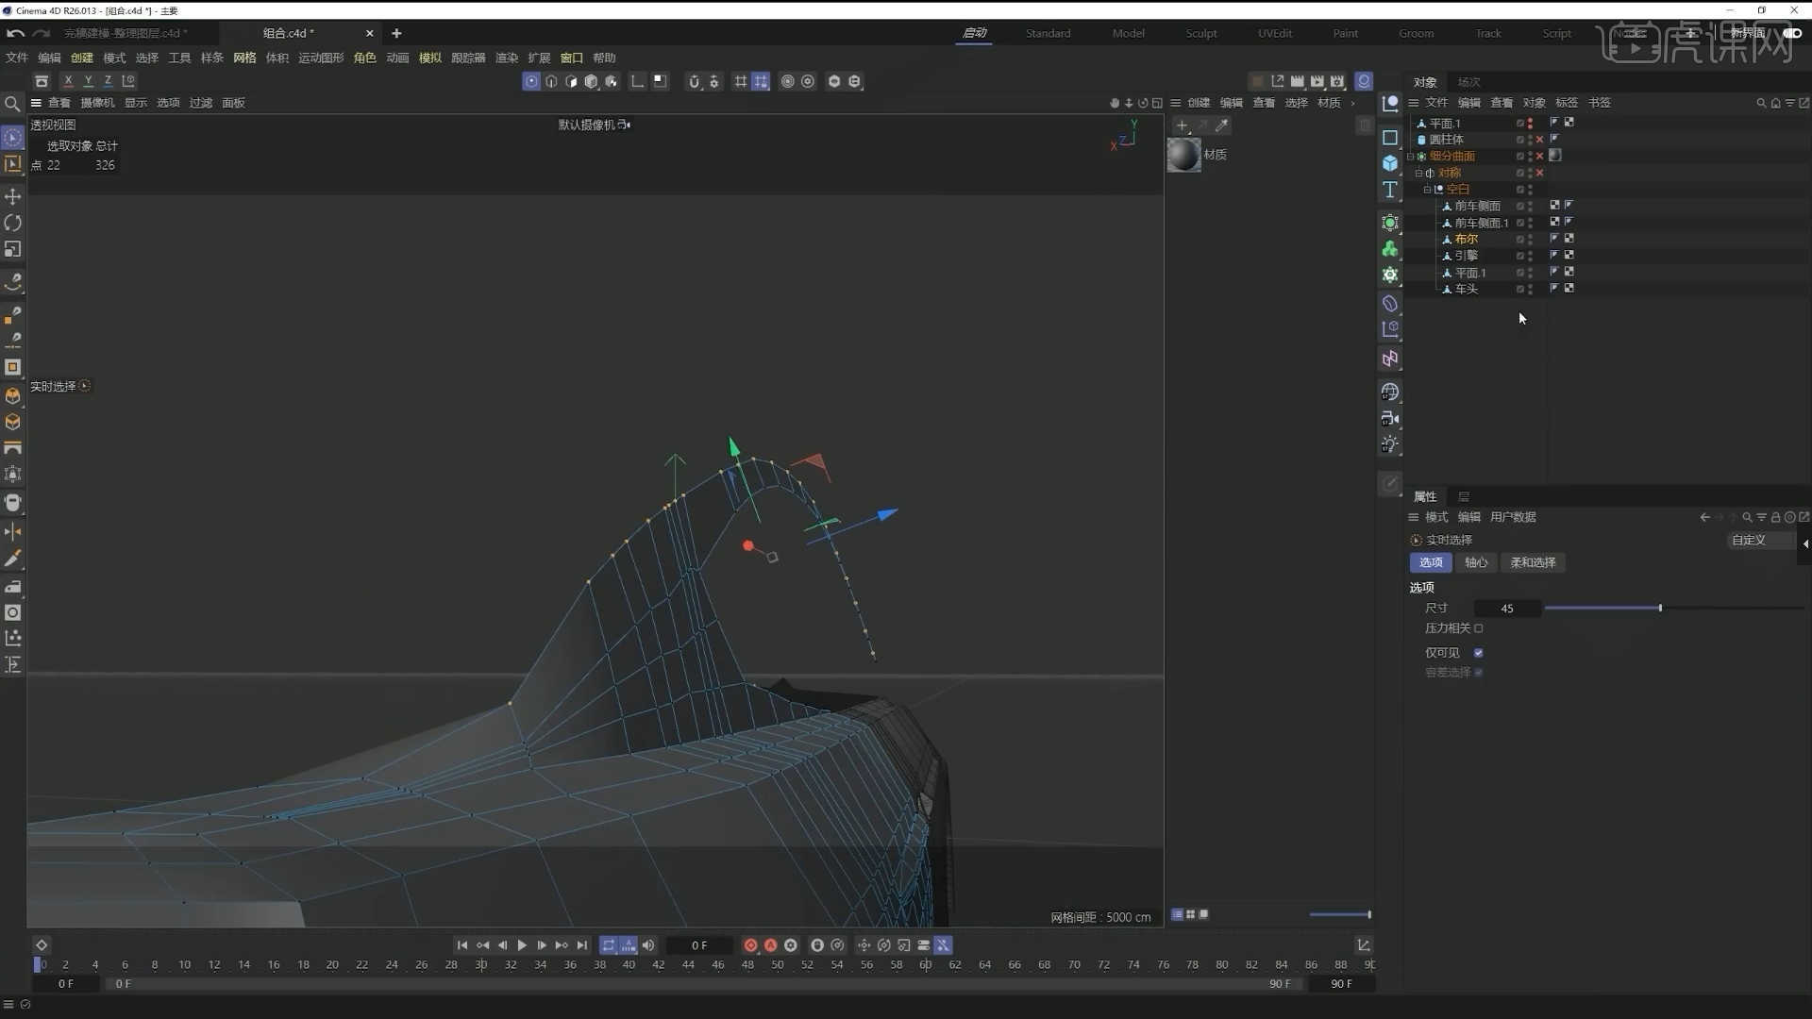Switch to the Sculpt layout tab
The height and width of the screenshot is (1019, 1812).
pos(1201,33)
